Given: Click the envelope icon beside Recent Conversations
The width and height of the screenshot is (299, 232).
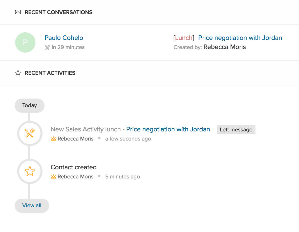Looking at the screenshot, I should click(18, 12).
